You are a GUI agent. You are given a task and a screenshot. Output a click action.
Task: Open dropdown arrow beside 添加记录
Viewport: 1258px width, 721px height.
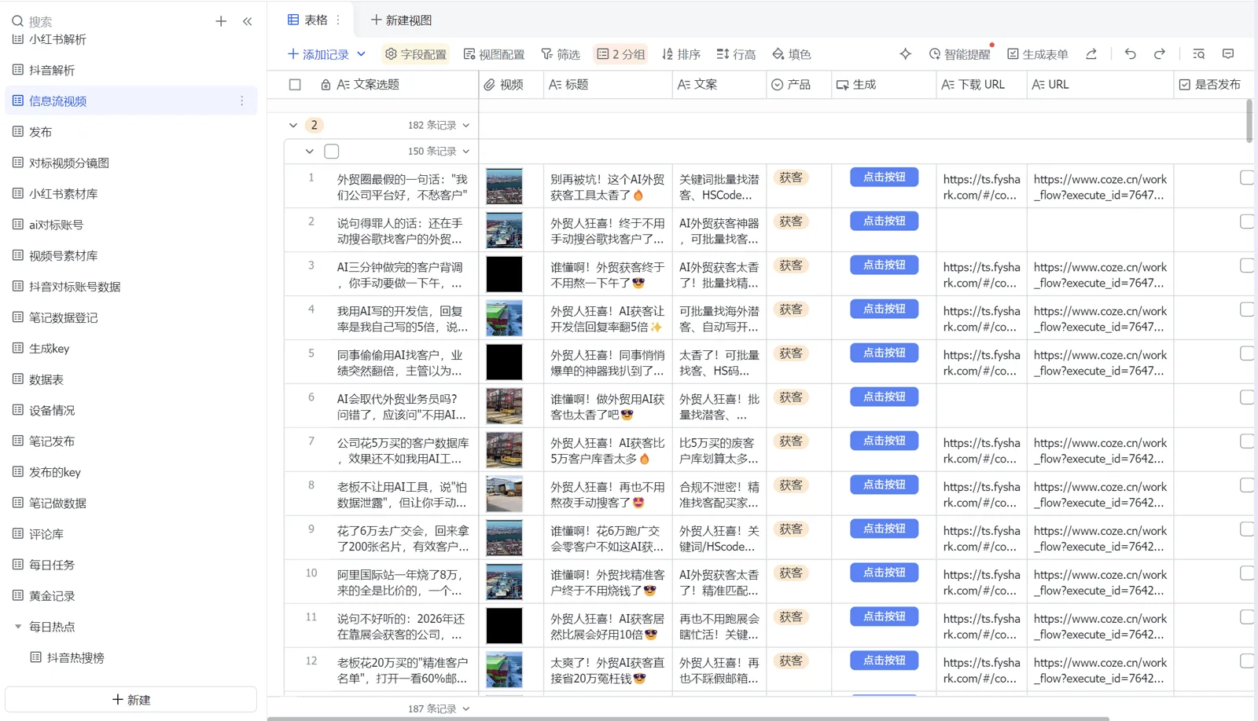click(x=362, y=53)
